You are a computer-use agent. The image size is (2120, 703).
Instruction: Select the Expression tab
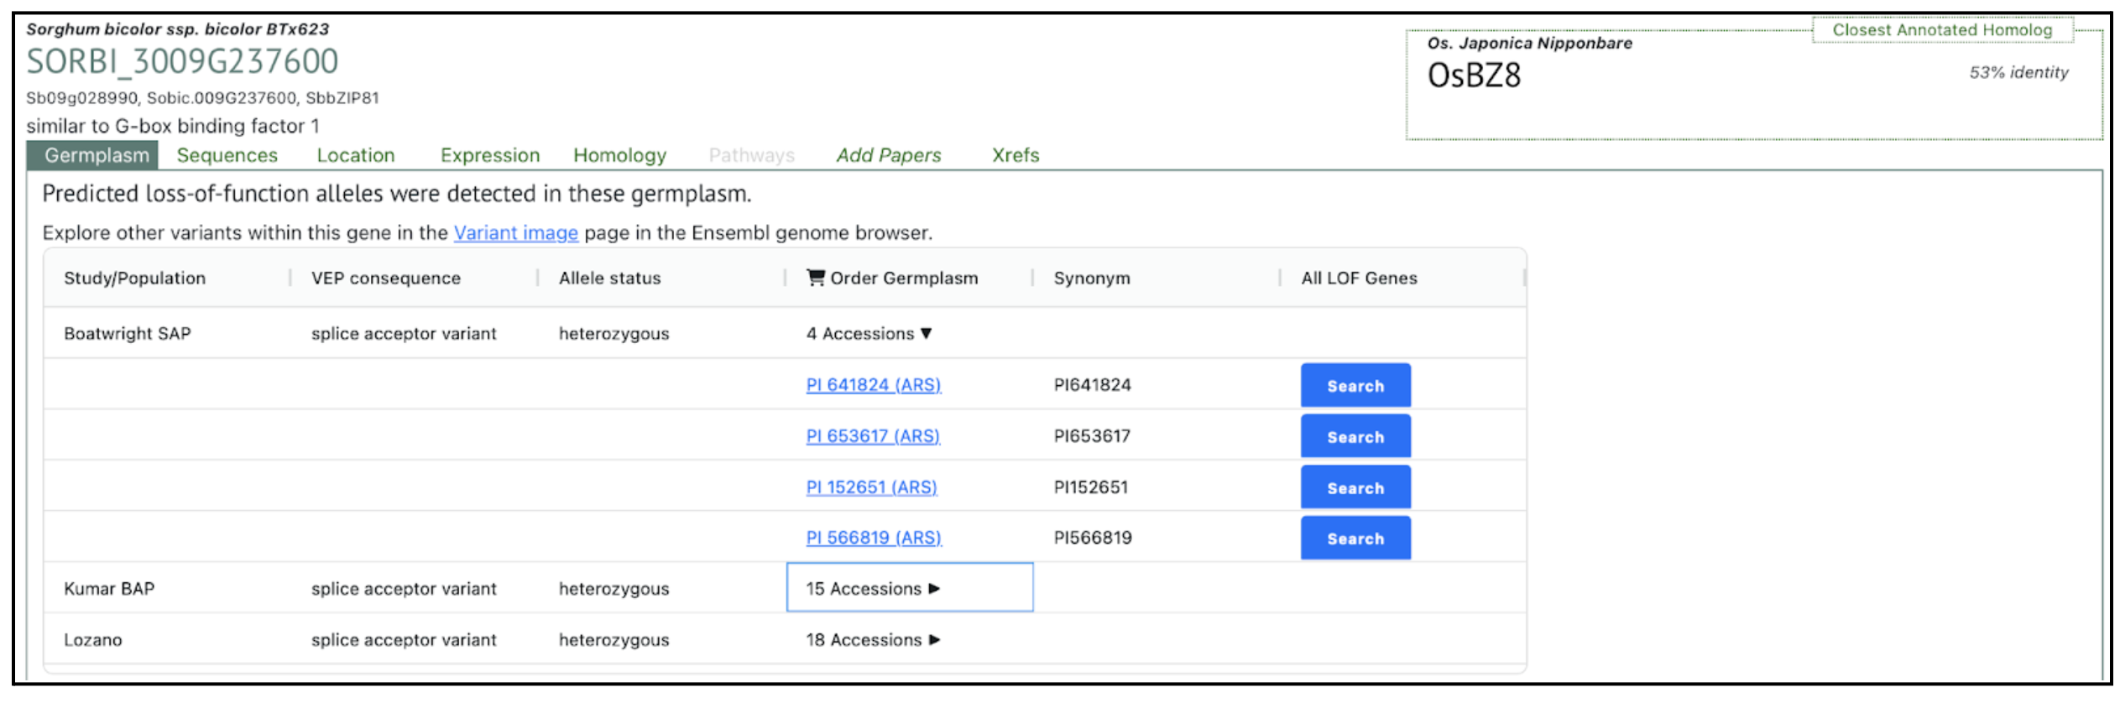(x=489, y=155)
